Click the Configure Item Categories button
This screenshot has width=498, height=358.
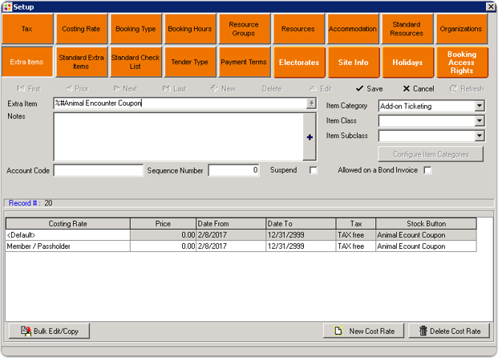(431, 153)
